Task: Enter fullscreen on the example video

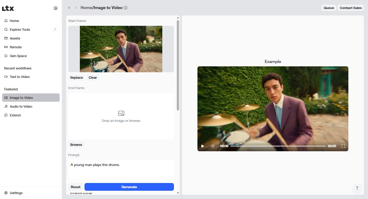Action: point(343,146)
